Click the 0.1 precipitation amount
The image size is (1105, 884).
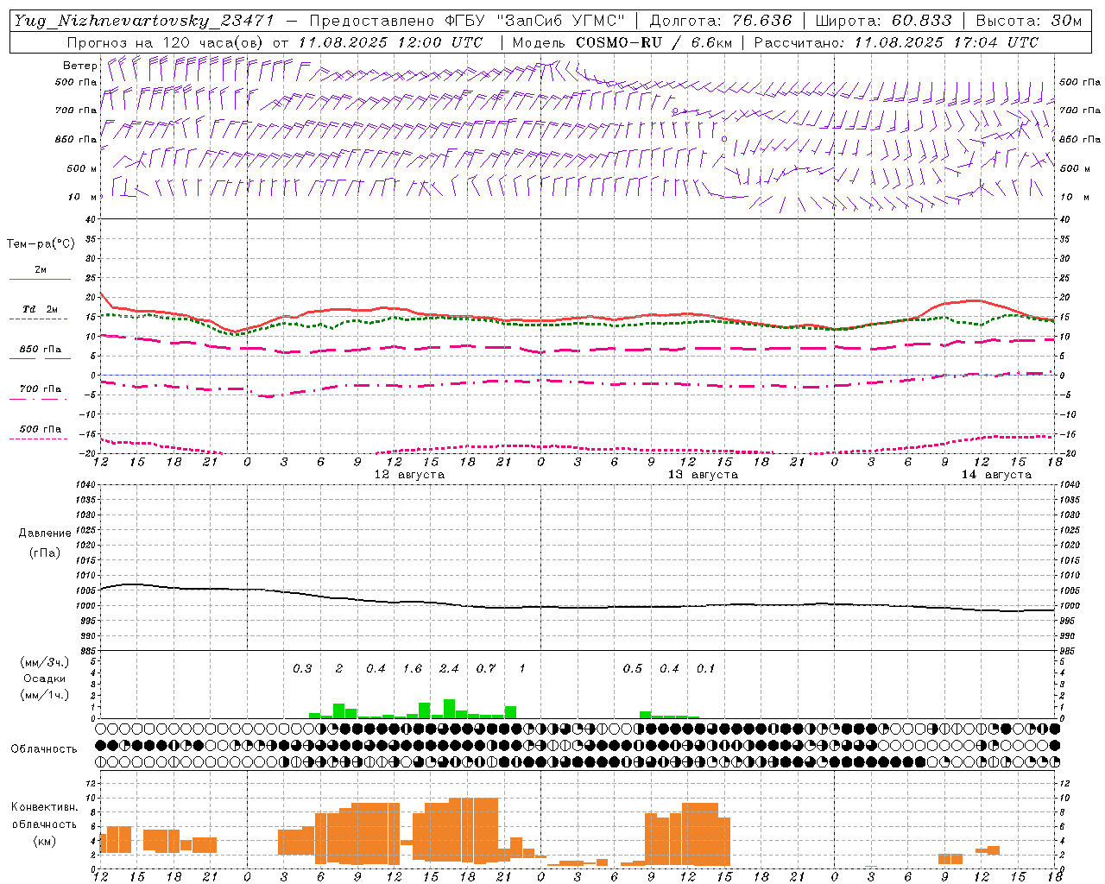coord(706,668)
